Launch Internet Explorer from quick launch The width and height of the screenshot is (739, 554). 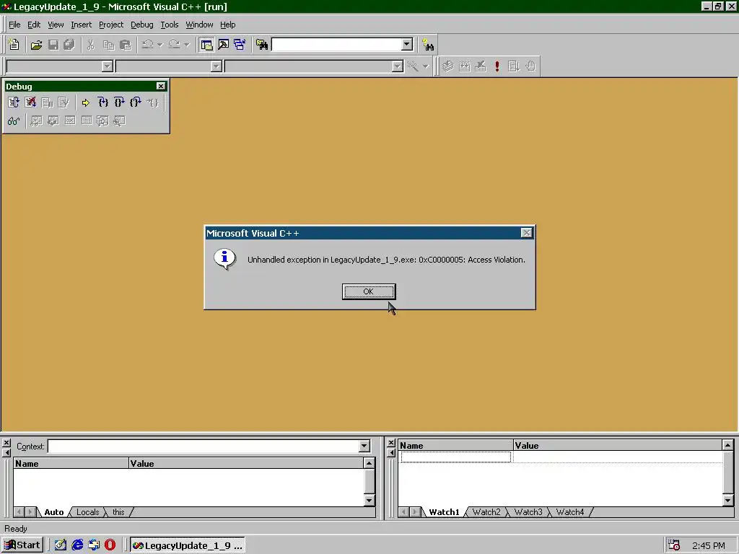pyautogui.click(x=77, y=545)
